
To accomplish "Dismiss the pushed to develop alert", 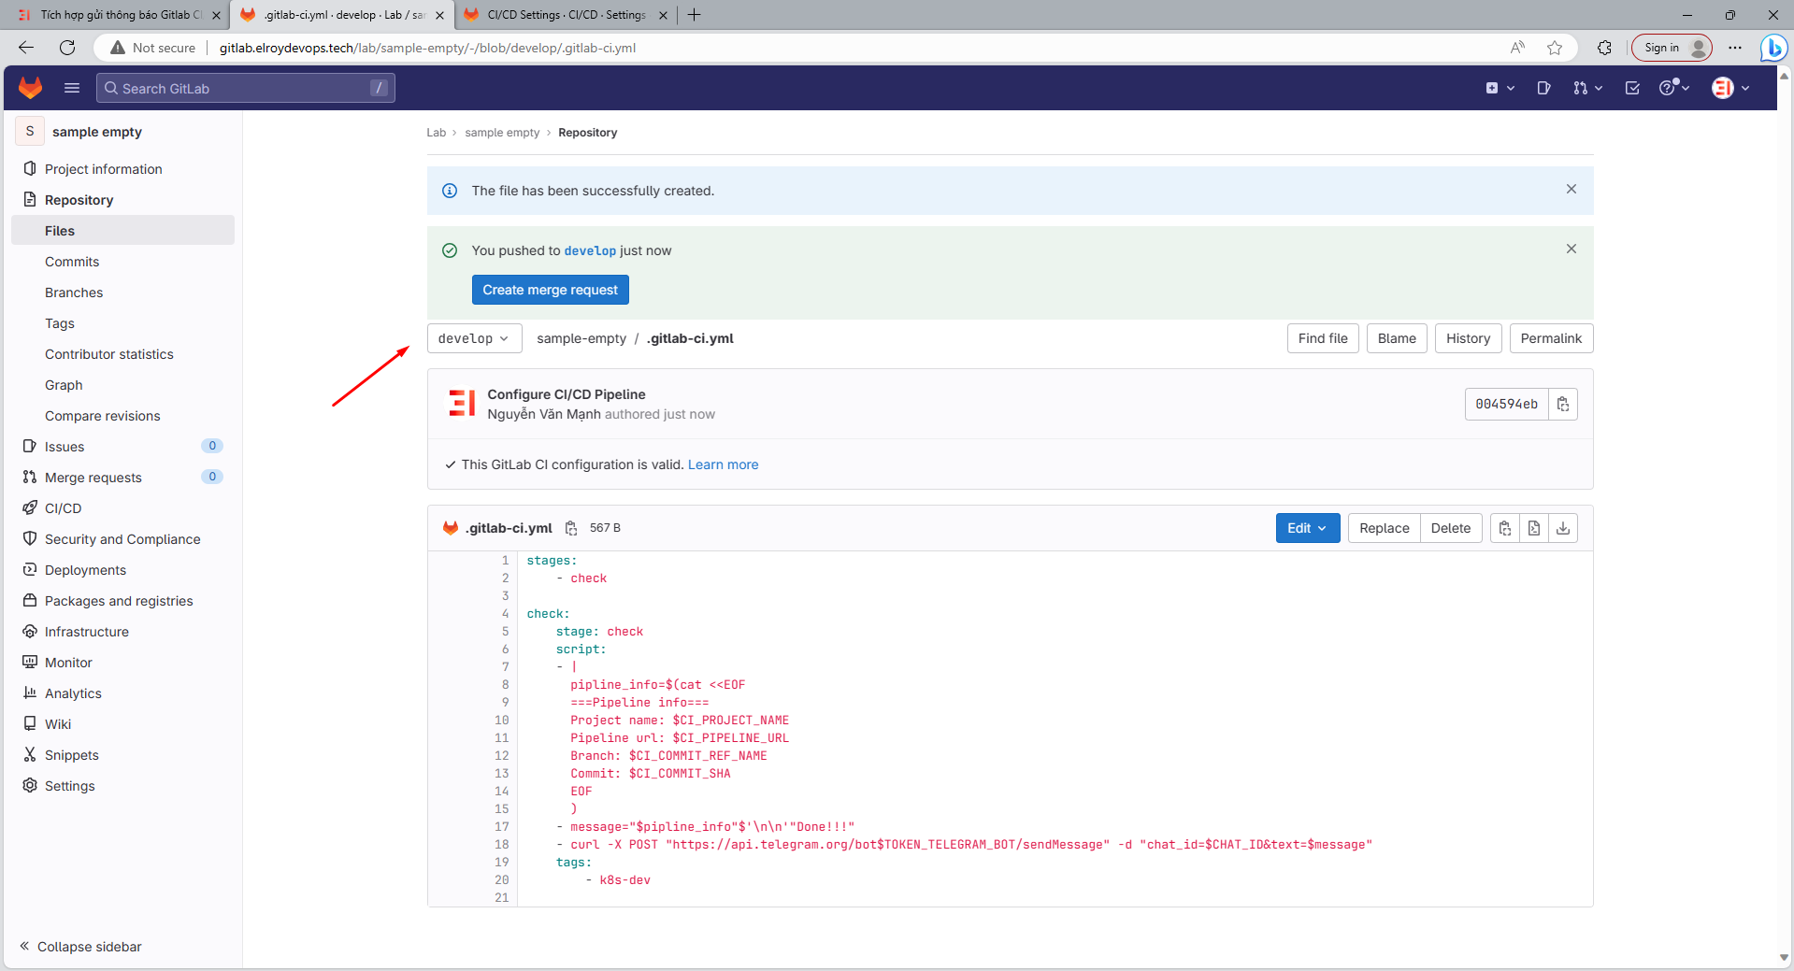I will pos(1572,249).
